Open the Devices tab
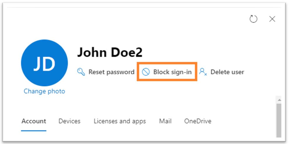The width and height of the screenshot is (289, 144). pos(69,121)
